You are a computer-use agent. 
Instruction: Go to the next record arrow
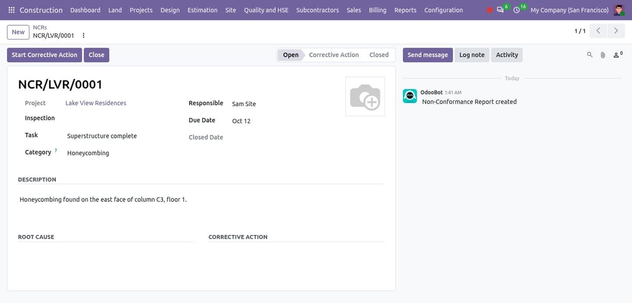pyautogui.click(x=616, y=31)
